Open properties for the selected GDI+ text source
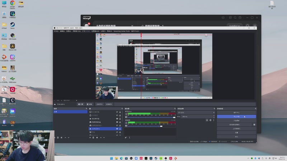287x161 pixels. (x=81, y=104)
